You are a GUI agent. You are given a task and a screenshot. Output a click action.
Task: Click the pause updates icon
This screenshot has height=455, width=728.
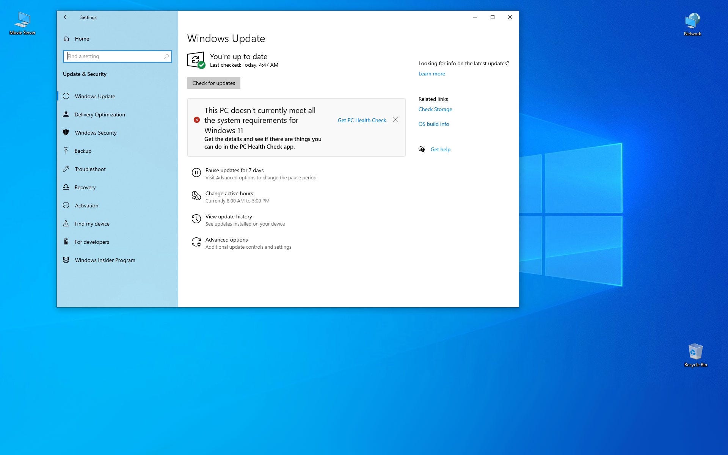pyautogui.click(x=196, y=173)
